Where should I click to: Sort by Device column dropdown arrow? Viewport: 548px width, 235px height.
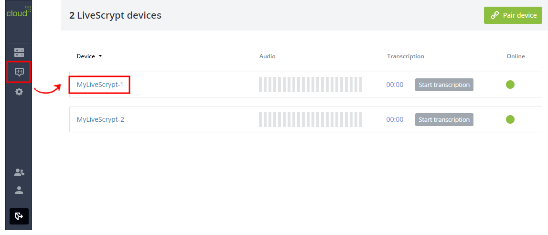coord(100,56)
